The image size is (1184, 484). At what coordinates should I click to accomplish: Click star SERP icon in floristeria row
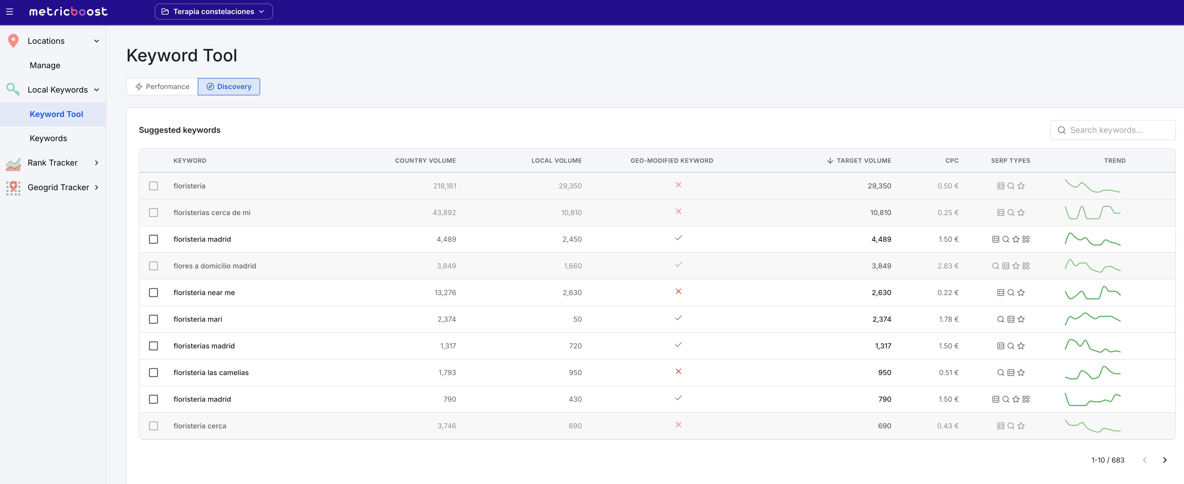pyautogui.click(x=1021, y=186)
